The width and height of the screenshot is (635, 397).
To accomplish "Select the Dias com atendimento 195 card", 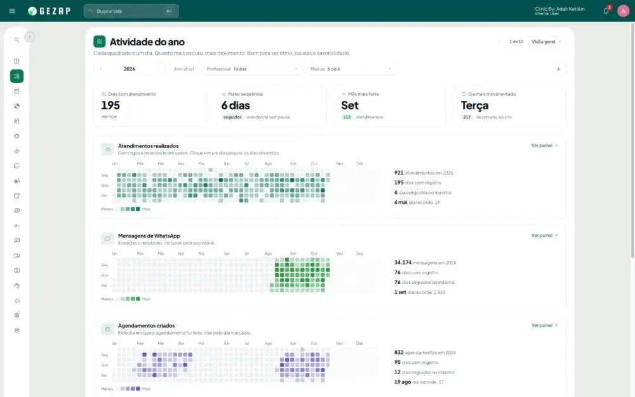I will point(150,105).
